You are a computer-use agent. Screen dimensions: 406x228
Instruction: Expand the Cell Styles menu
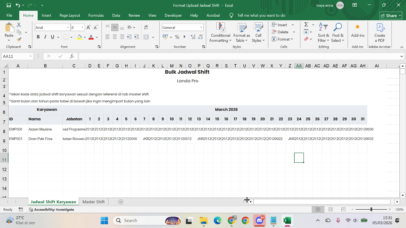pos(258,33)
